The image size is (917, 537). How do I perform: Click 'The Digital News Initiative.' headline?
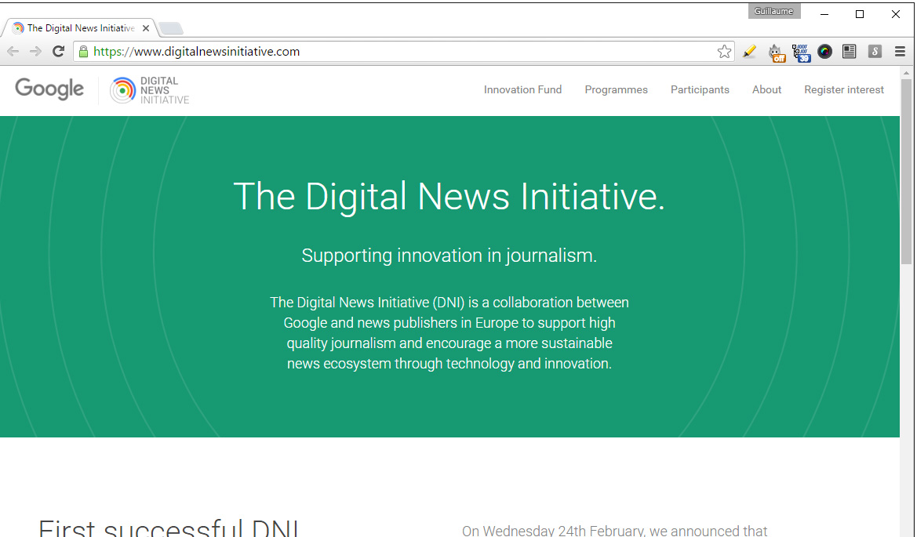(x=449, y=196)
